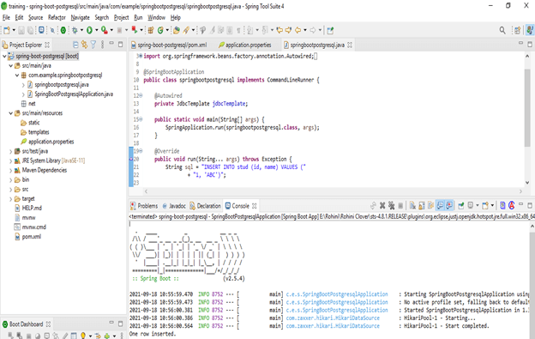The image size is (535, 339).
Task: Open the Problems view tab
Action: pyautogui.click(x=144, y=206)
